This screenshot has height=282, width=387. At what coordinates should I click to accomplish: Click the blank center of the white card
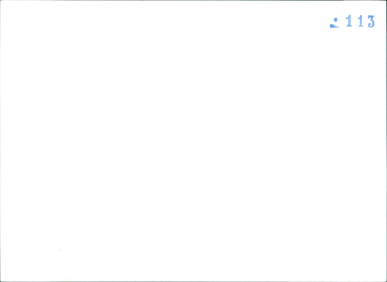(193, 141)
